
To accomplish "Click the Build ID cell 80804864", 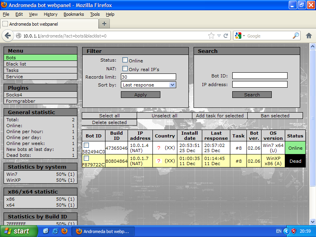I will point(117,161).
